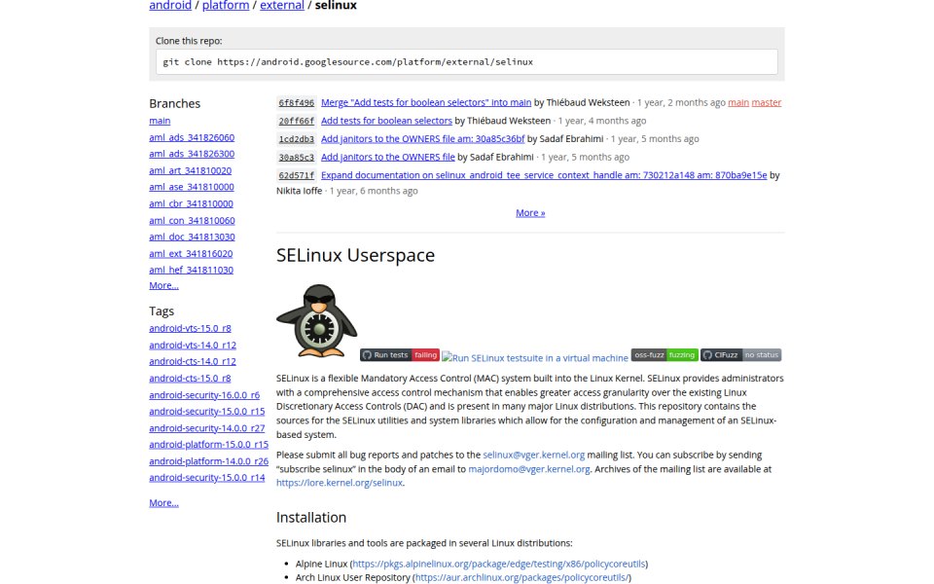Open commit hash 62d571f
Viewport: 934px width, 584px height.
[296, 176]
